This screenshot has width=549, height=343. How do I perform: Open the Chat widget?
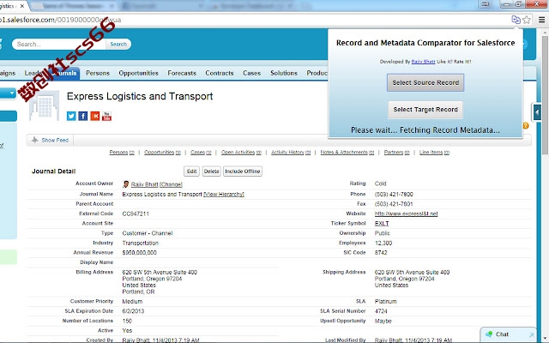point(502,334)
